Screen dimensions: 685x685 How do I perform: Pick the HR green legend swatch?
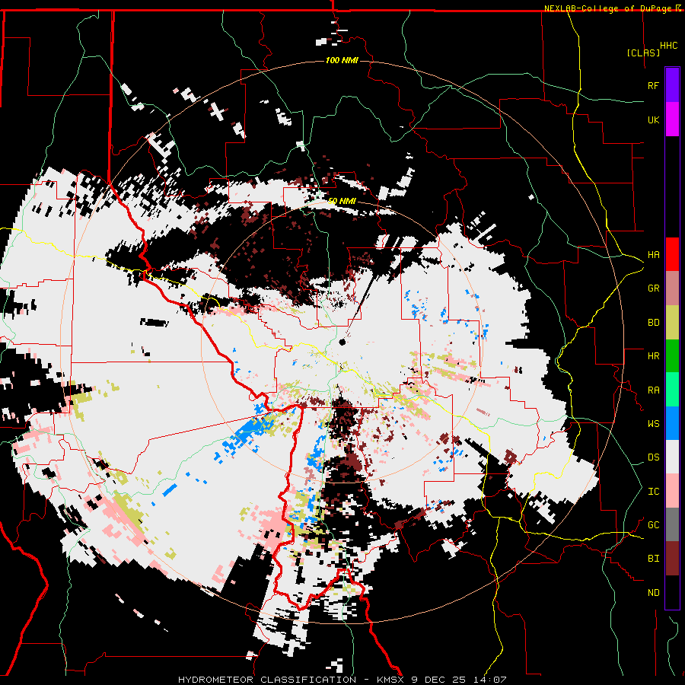(x=672, y=356)
